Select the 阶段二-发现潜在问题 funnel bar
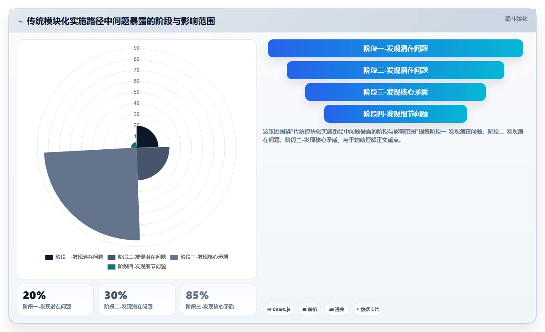 (x=396, y=70)
